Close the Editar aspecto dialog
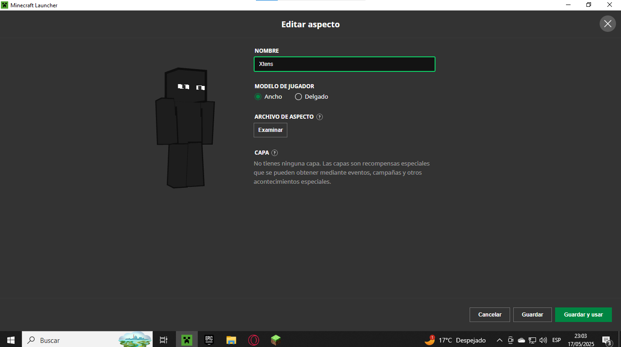The height and width of the screenshot is (347, 621). (x=607, y=24)
